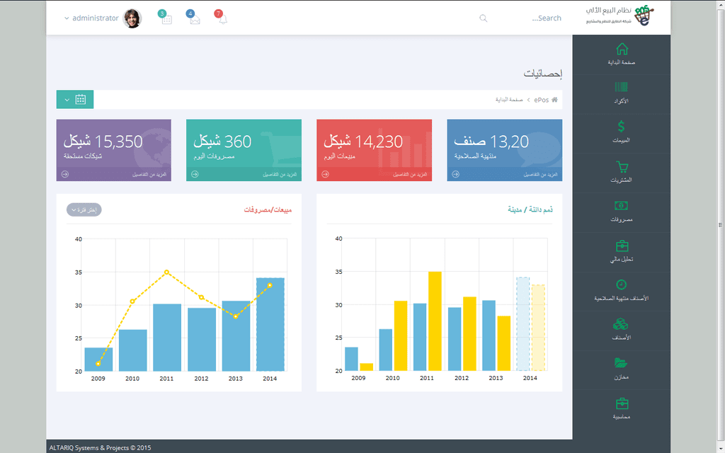
Task: Open the gray period selector dropdown
Action: [x=84, y=210]
